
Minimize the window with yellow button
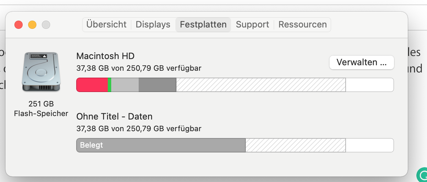pyautogui.click(x=32, y=25)
